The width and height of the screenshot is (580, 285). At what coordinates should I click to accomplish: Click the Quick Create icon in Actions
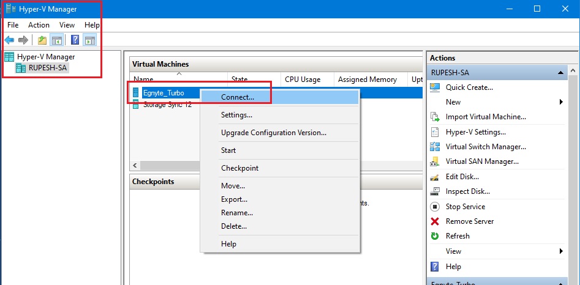tap(435, 87)
